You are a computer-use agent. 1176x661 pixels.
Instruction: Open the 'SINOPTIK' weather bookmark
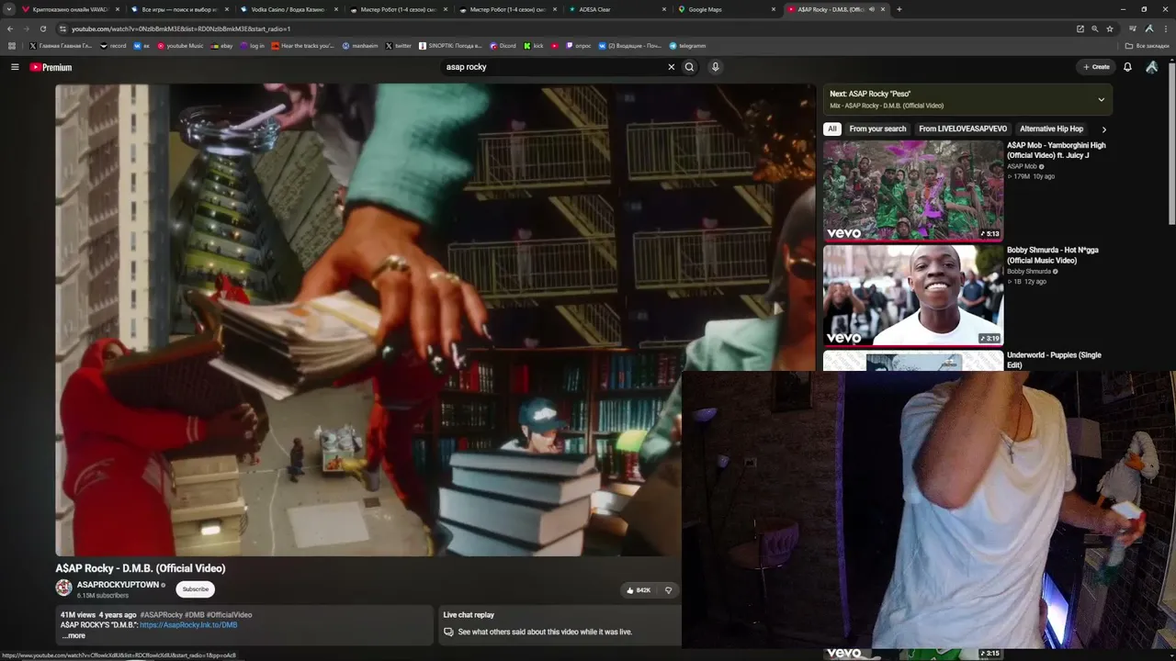(451, 46)
